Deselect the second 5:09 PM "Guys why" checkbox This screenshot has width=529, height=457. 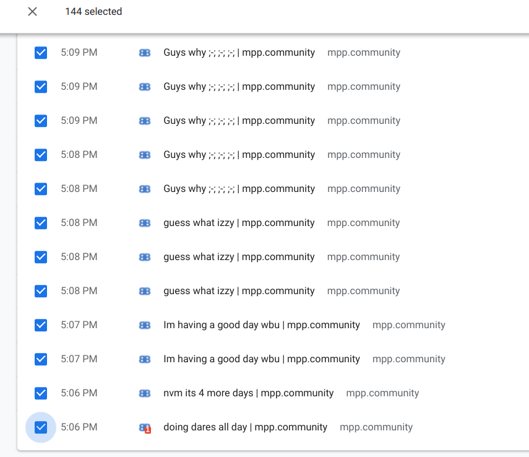41,87
